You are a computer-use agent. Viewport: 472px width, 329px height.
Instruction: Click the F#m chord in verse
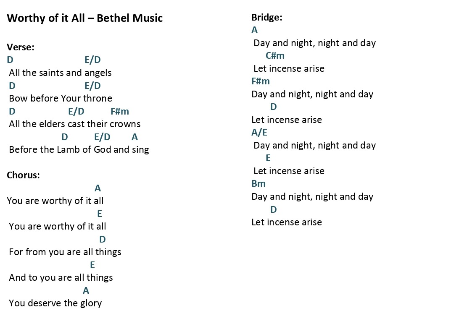[119, 112]
